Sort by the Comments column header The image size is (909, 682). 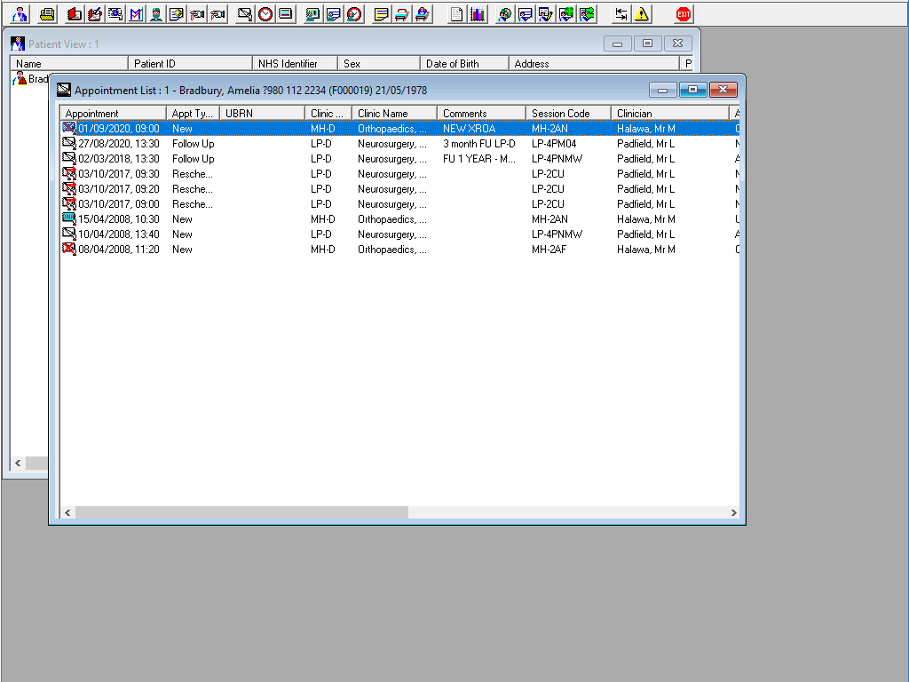(x=481, y=113)
